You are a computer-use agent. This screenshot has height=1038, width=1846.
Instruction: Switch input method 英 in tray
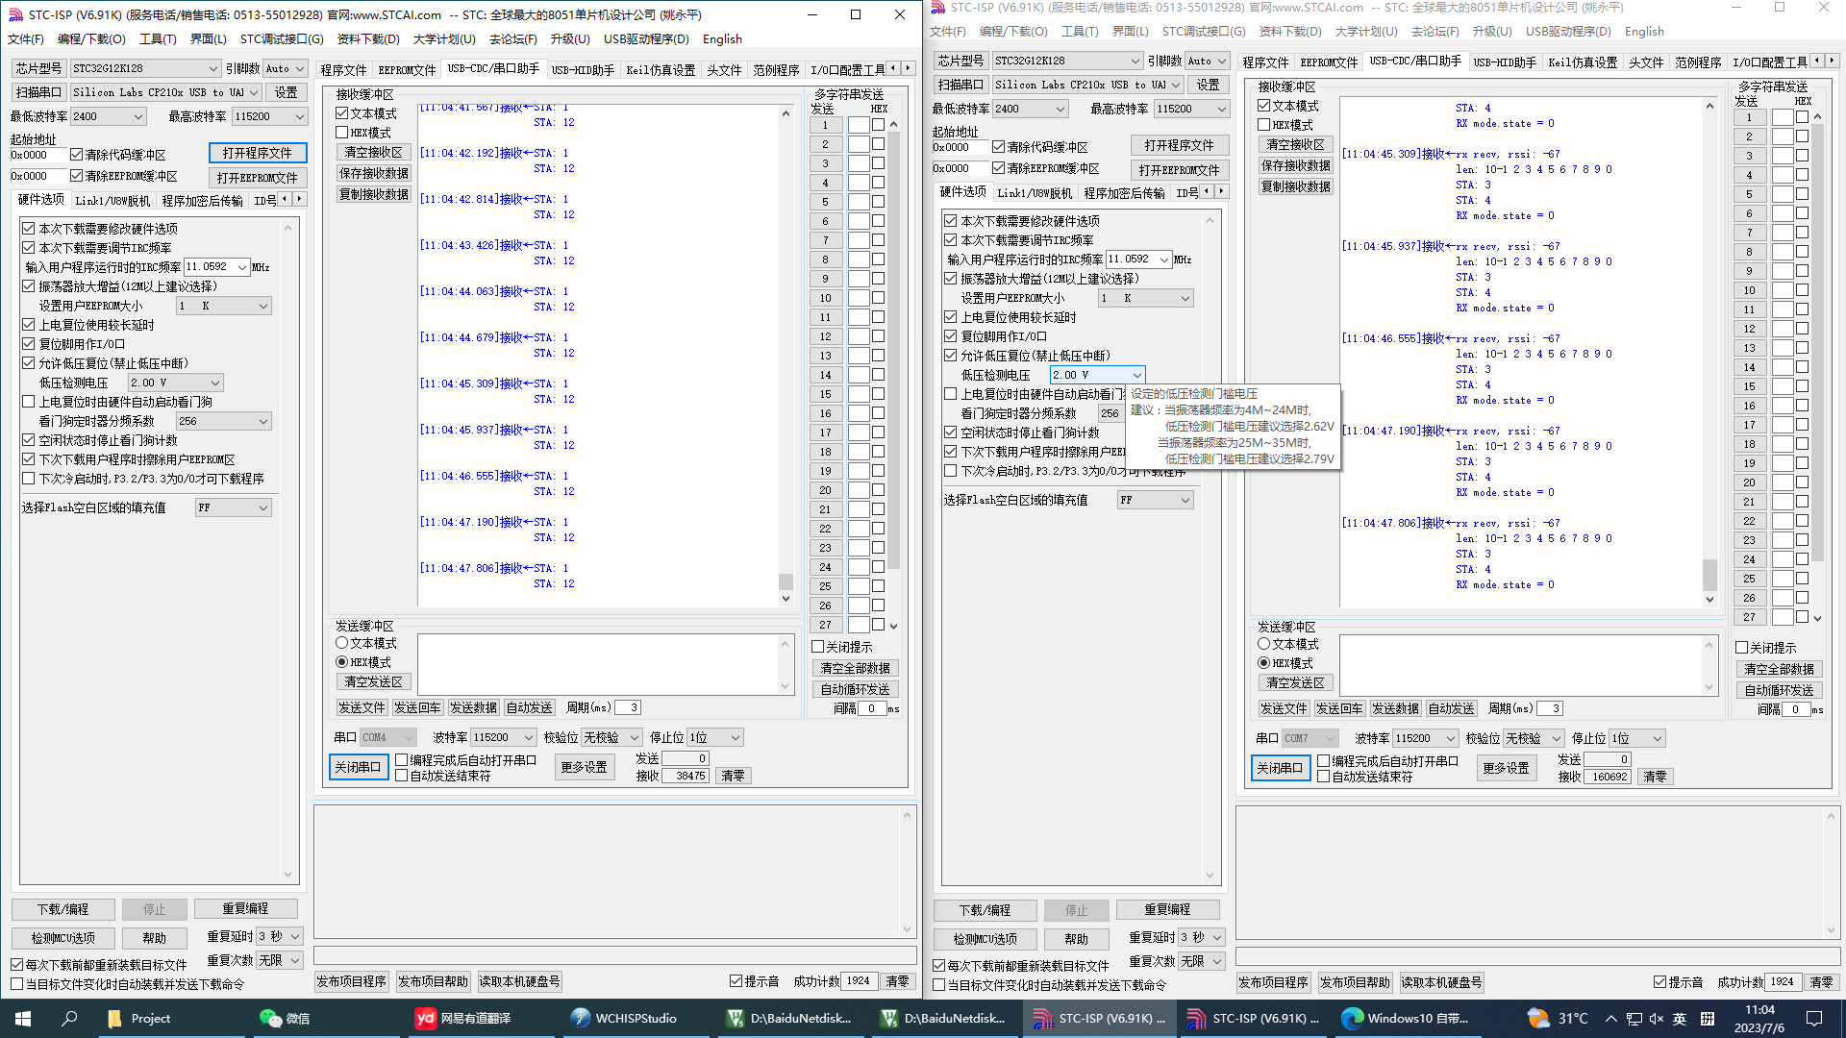click(1680, 1018)
